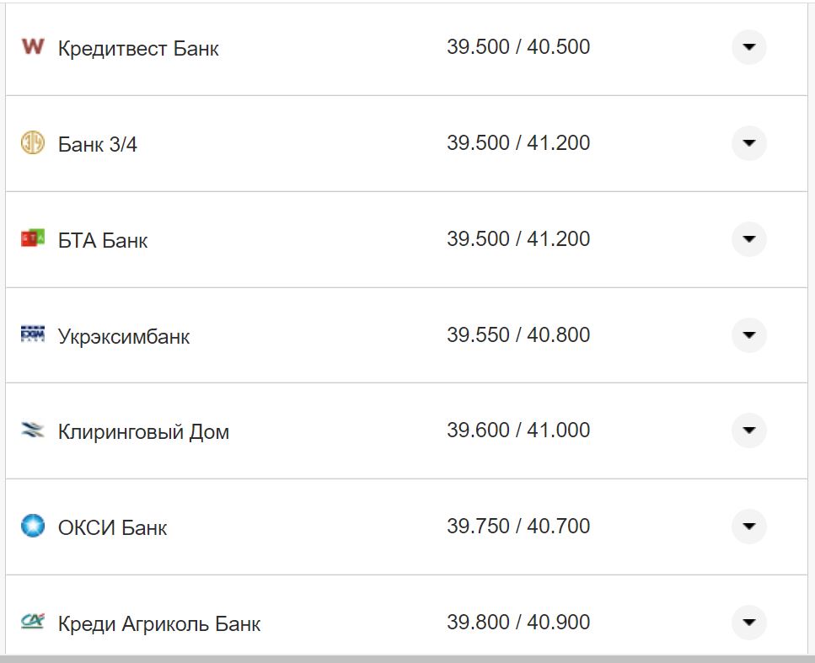Click Укрэксимбанк rate 39.550 / 40.800

pos(518,335)
